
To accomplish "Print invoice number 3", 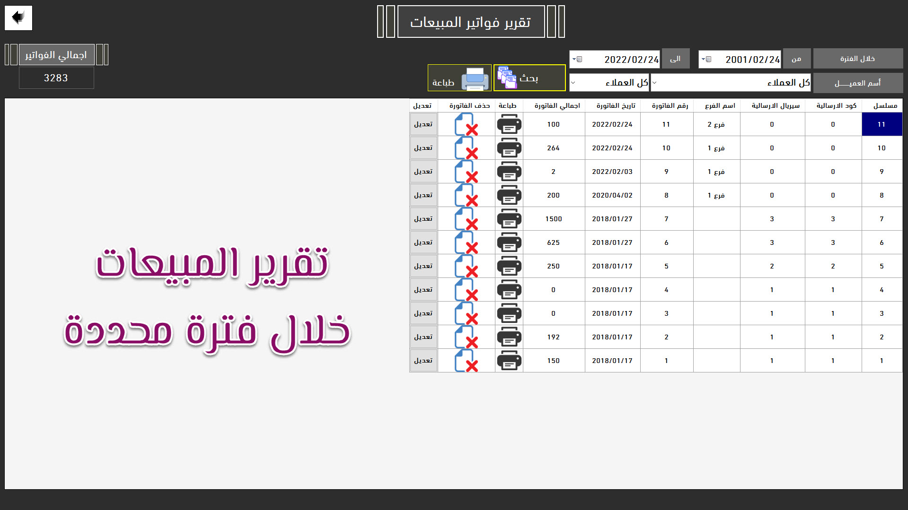I will pyautogui.click(x=509, y=313).
